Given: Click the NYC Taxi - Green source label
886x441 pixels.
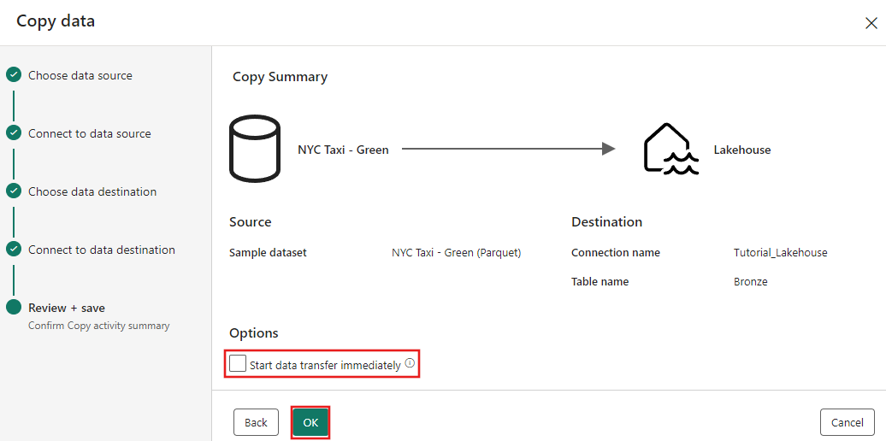Looking at the screenshot, I should pyautogui.click(x=343, y=150).
